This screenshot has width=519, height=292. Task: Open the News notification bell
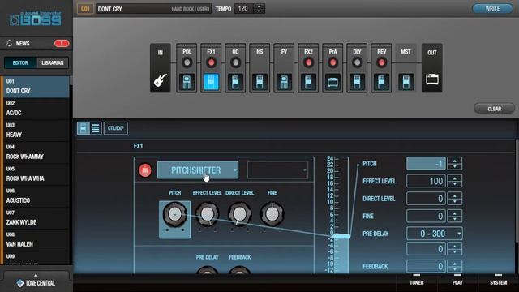[x=9, y=43]
